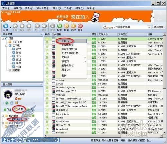The height and width of the screenshot is (144, 167).
Task: Toggle the status checkbox for IE7-WindowsXP-x86-chs
Action: coord(47,99)
